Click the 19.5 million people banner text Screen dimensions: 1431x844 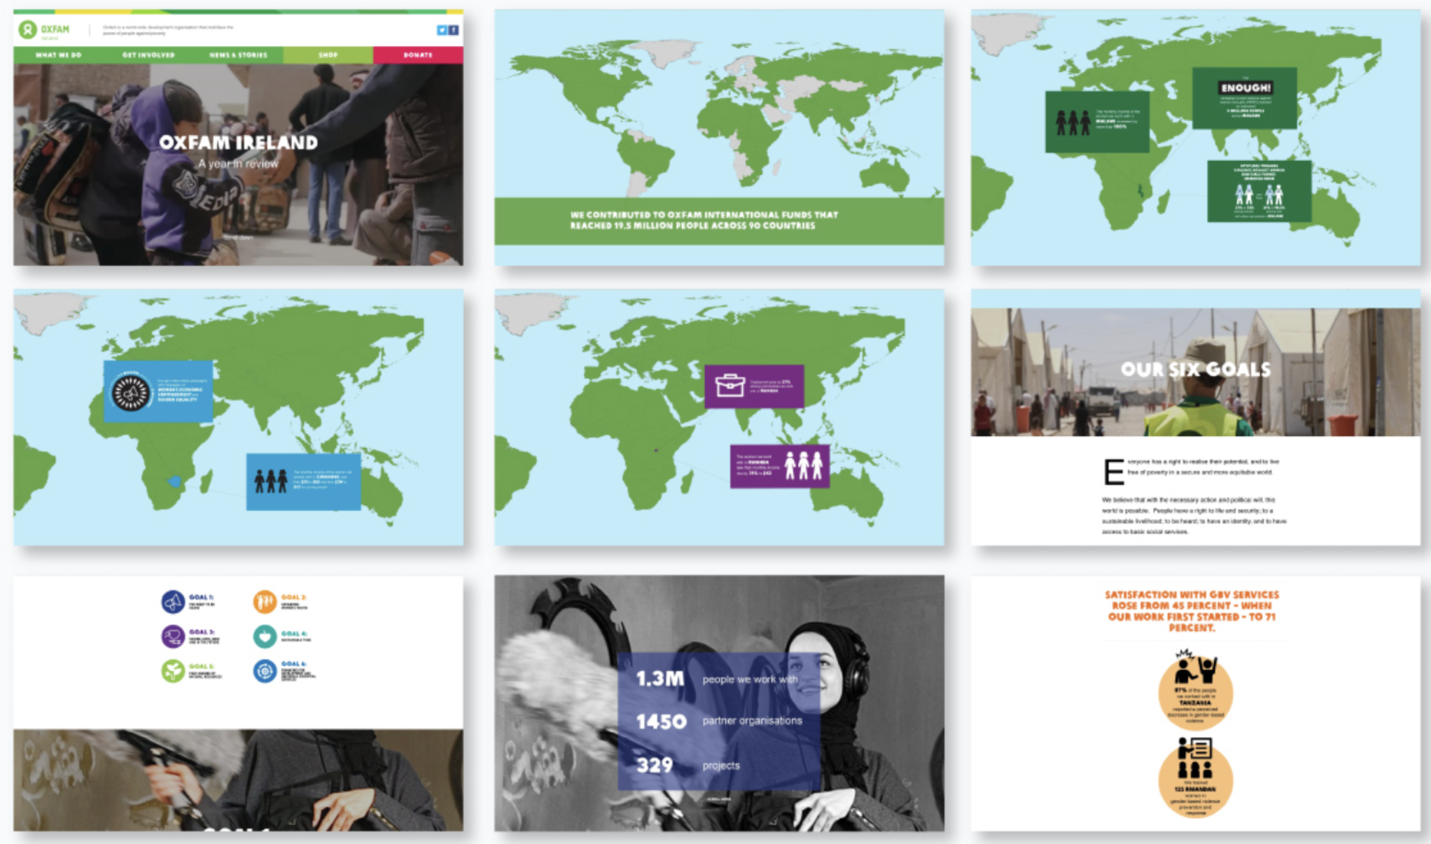coord(704,220)
